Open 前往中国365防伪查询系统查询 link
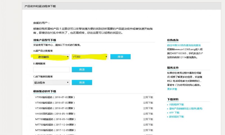The image size is (225, 135). 184,45
